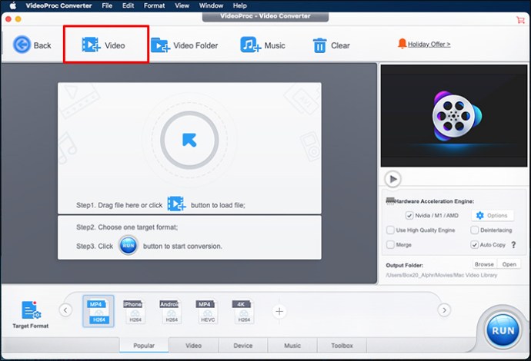531x361 pixels.
Task: Click the Back arrow icon
Action: tap(22, 45)
